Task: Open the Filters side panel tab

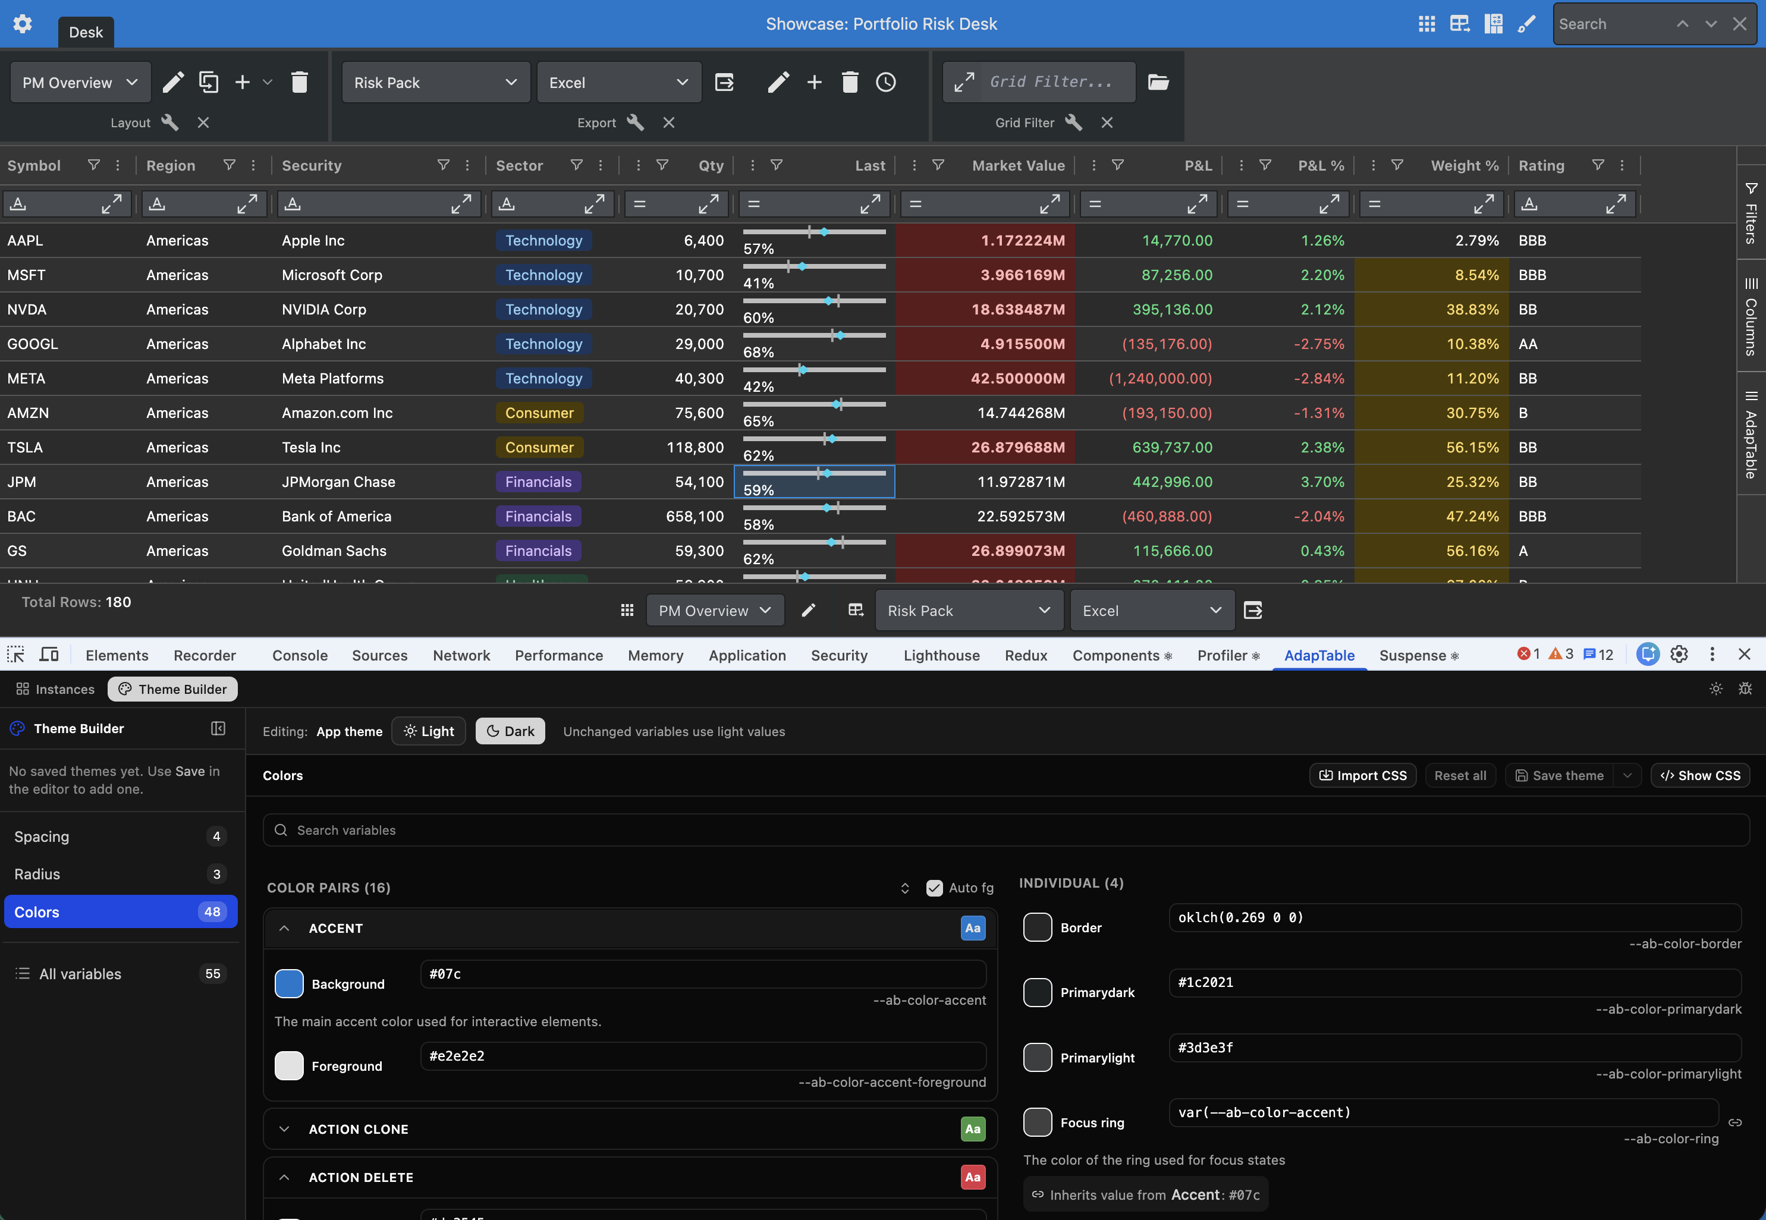Action: (x=1751, y=212)
